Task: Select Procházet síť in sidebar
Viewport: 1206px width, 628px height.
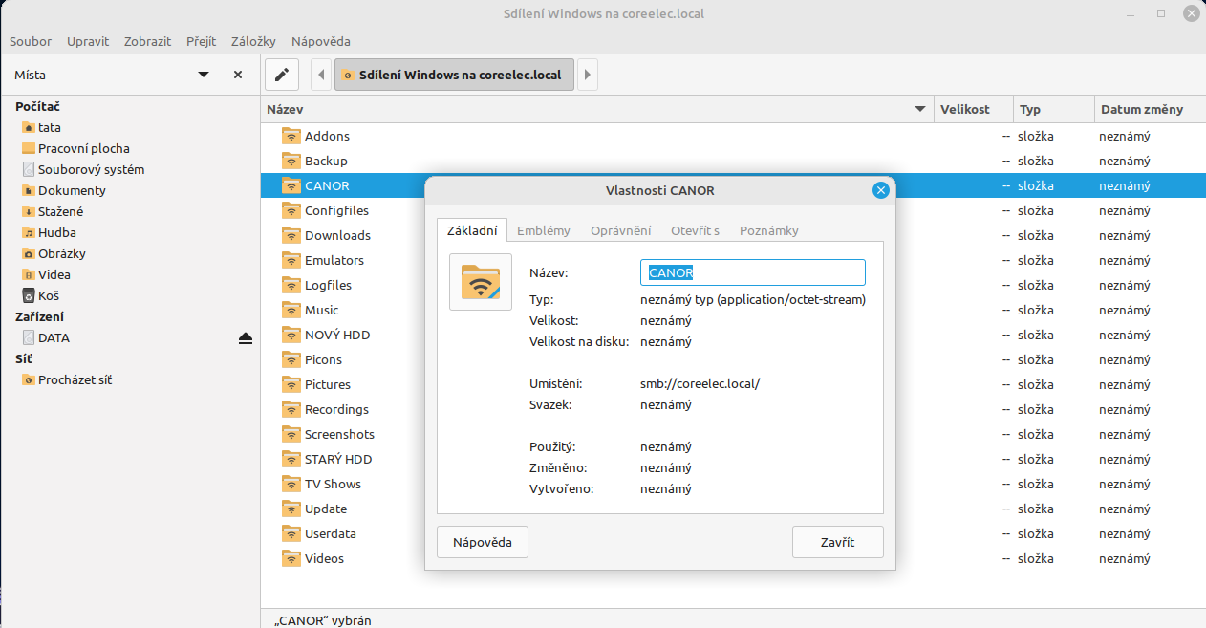Action: tap(75, 380)
